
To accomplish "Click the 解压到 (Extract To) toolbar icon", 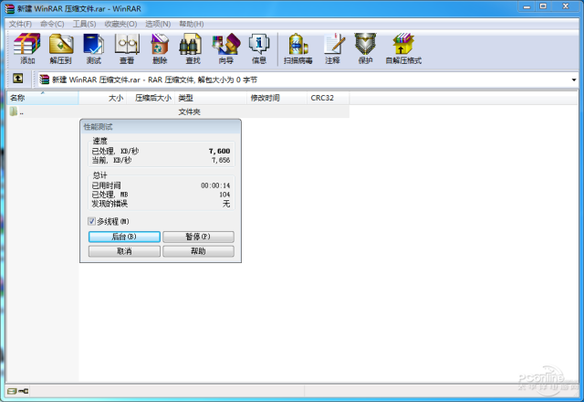I will click(x=60, y=48).
